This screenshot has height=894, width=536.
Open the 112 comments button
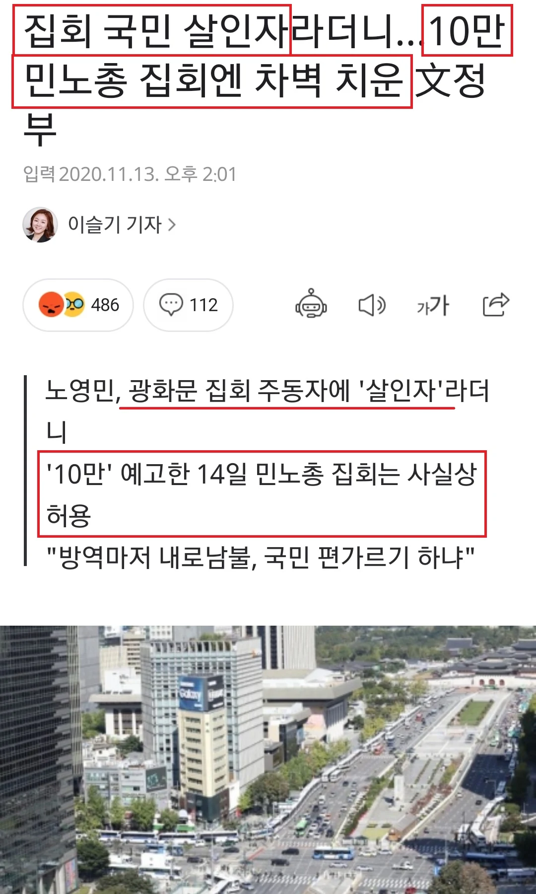tap(188, 305)
